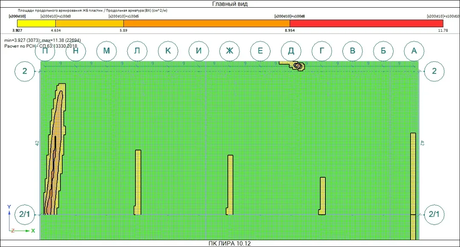Image resolution: width=460 pixels, height=247 pixels.
Task: Select the legend value 4.634
Action: coord(56,31)
